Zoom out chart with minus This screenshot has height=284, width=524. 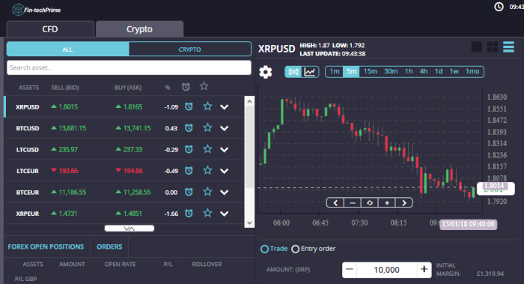(353, 203)
